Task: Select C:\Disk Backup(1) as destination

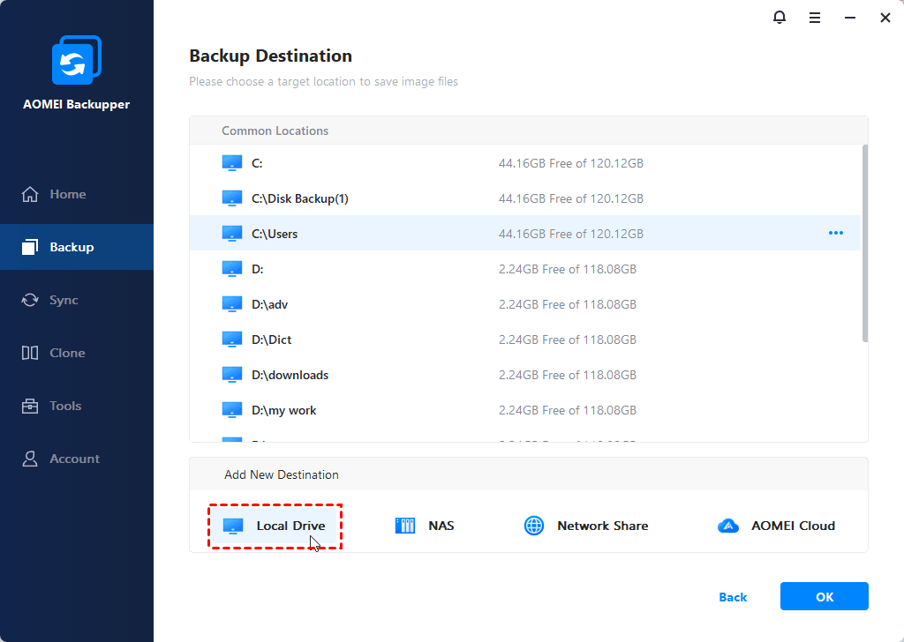Action: (299, 198)
